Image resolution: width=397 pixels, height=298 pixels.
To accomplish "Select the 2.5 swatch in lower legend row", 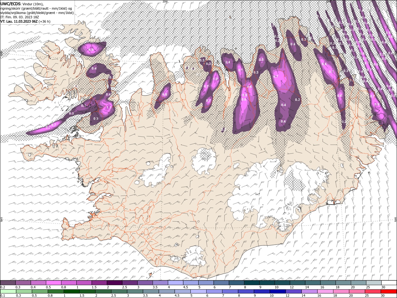I will 119,291.
